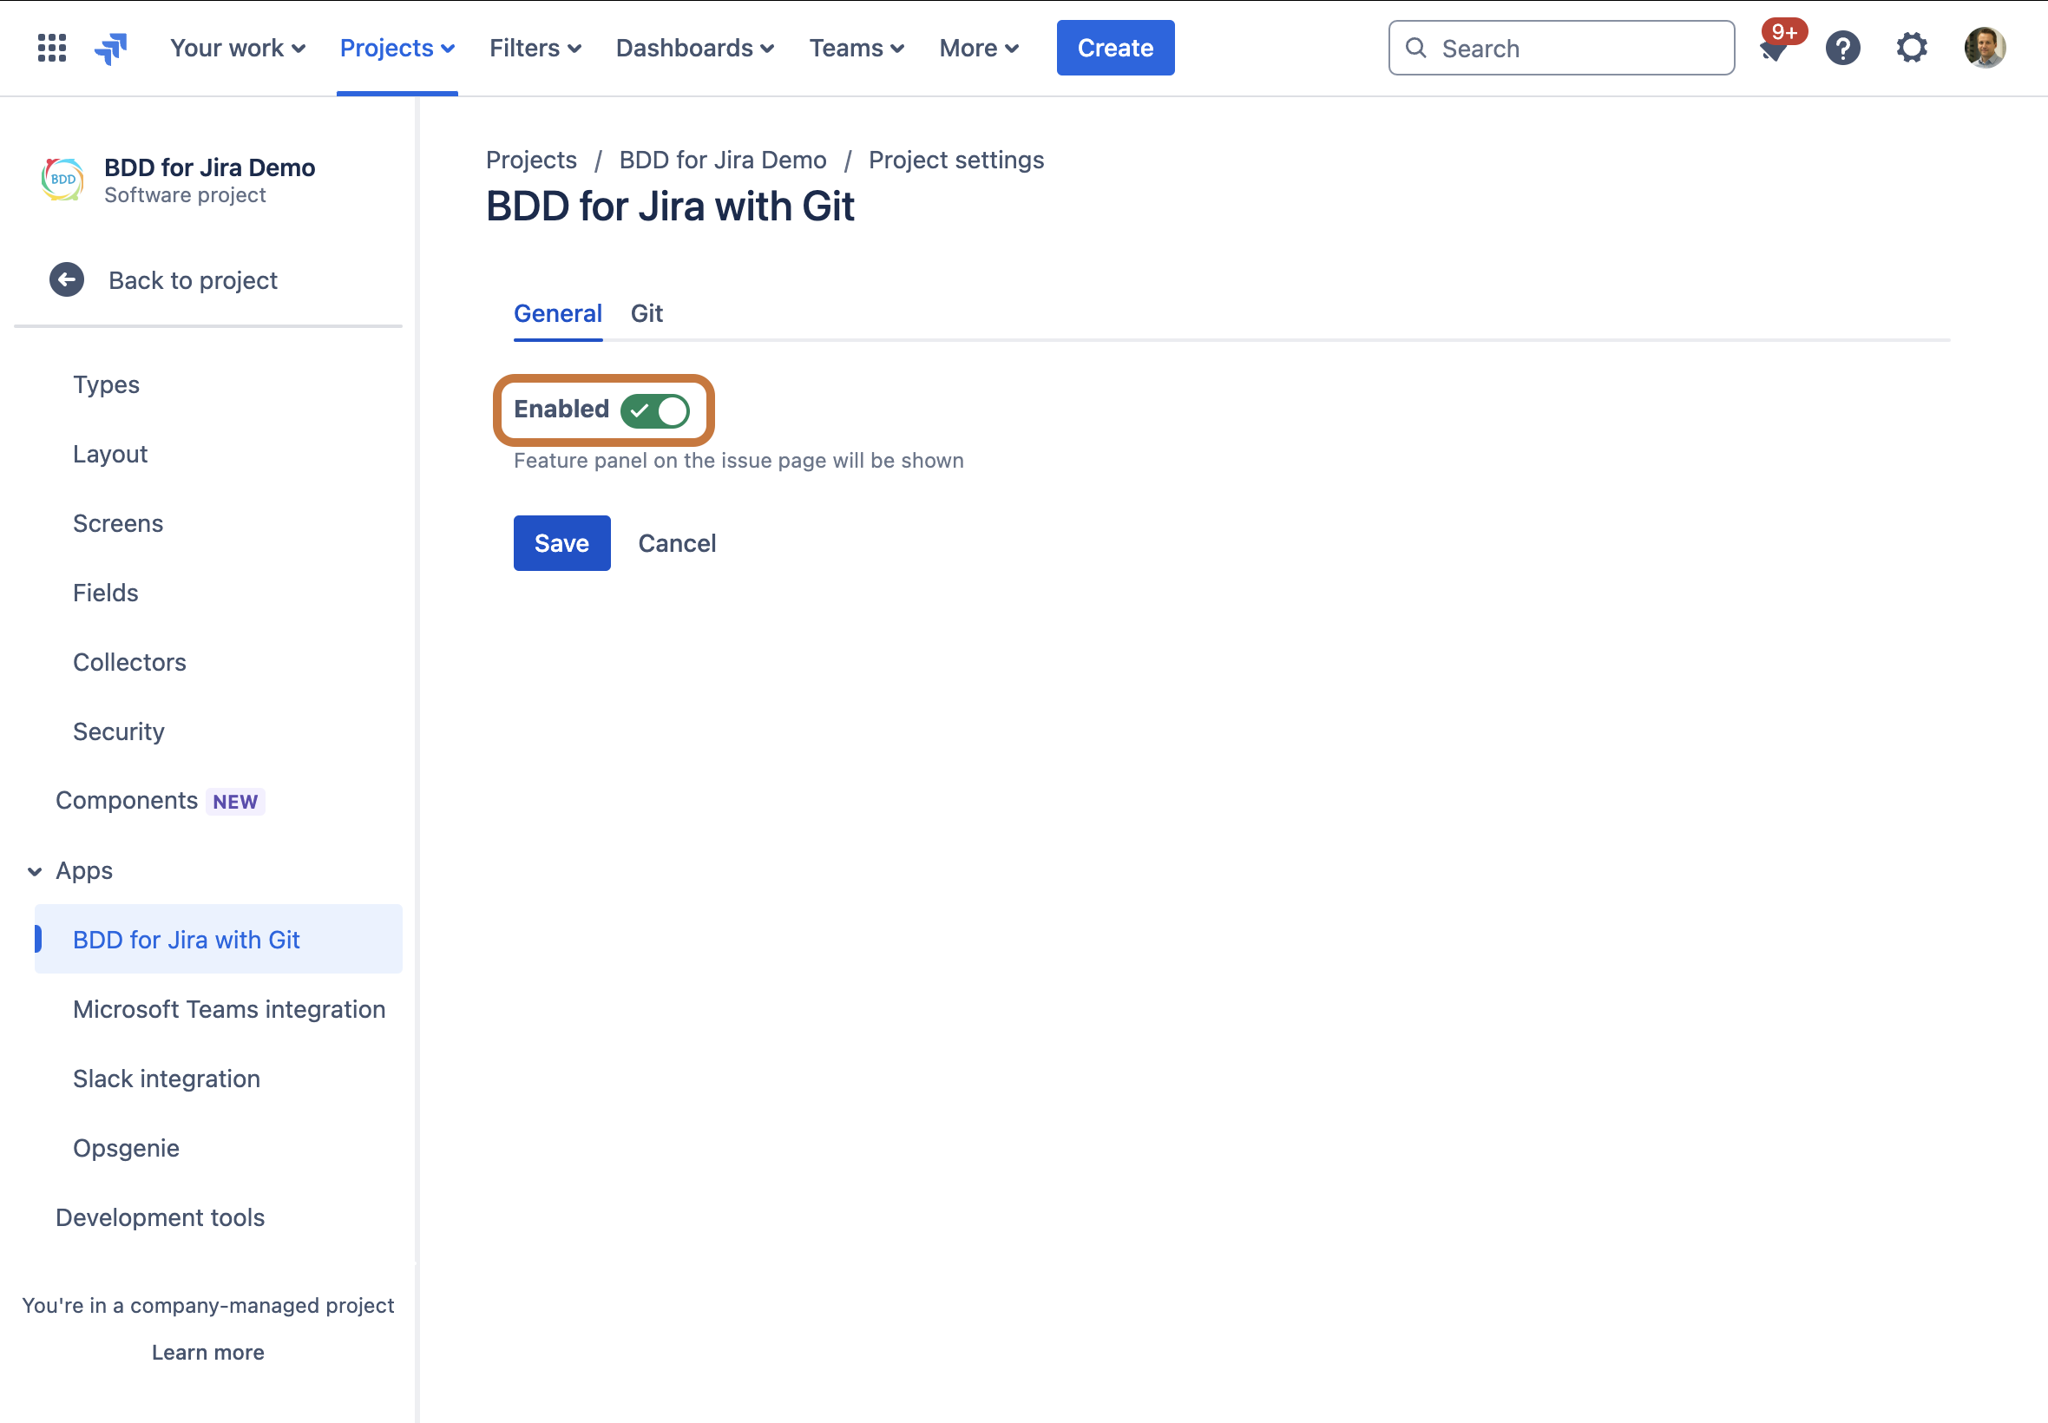Open Microsoft Teams integration settings

[229, 1009]
